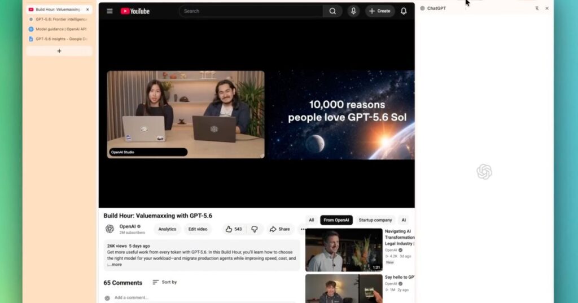Click the magnifier search button

332,11
